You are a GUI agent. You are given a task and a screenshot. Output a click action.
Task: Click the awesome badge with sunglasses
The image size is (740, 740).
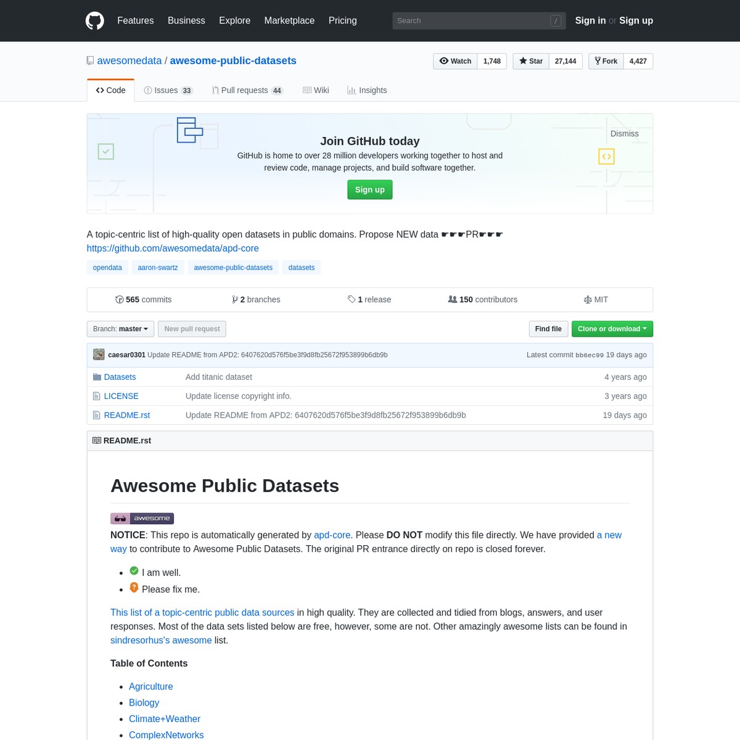coord(142,519)
